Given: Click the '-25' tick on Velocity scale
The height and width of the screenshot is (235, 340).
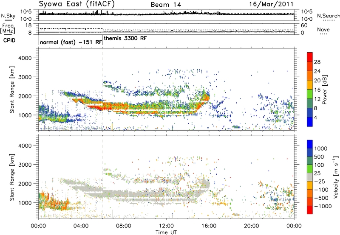Looking at the screenshot, I should pyautogui.click(x=320, y=181).
